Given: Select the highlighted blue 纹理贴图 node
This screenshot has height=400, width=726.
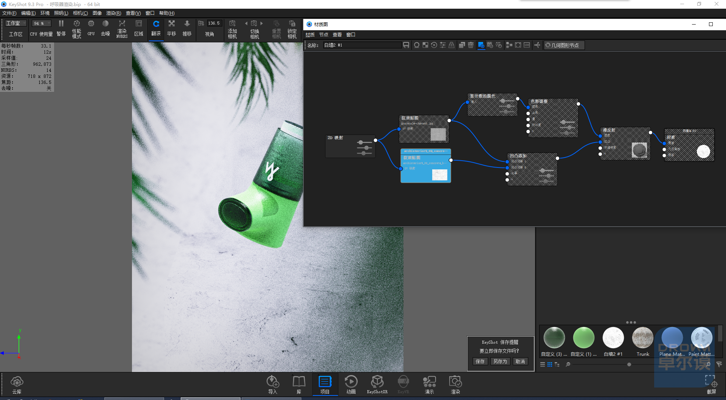Looking at the screenshot, I should pos(426,166).
